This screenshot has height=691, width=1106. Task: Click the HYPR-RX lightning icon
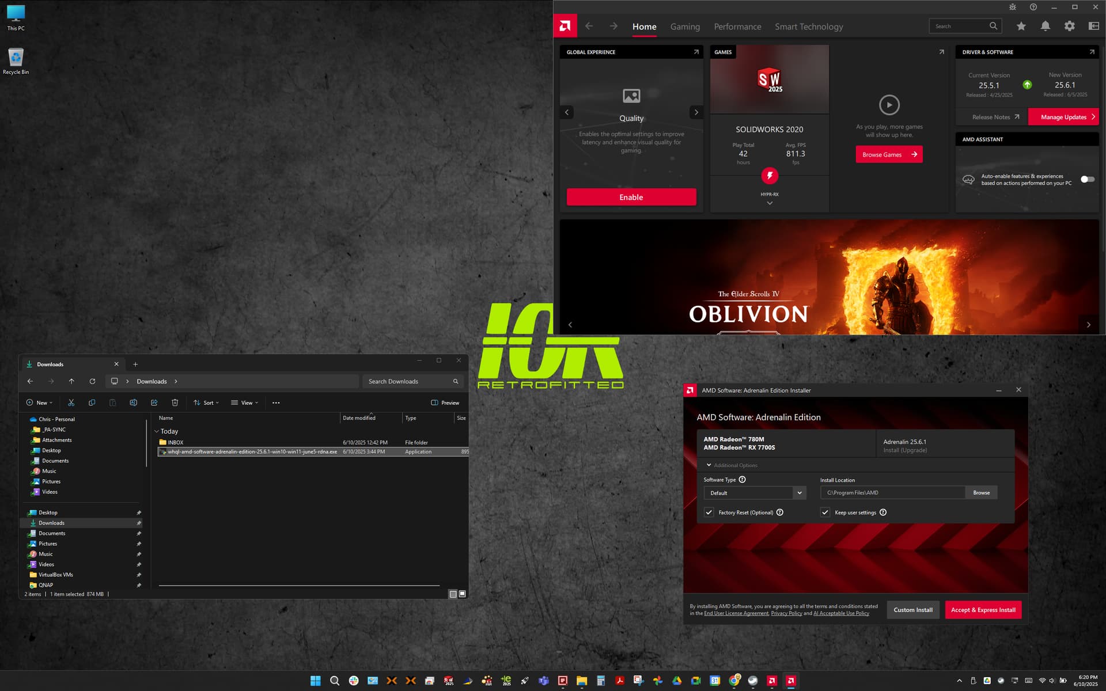point(770,176)
